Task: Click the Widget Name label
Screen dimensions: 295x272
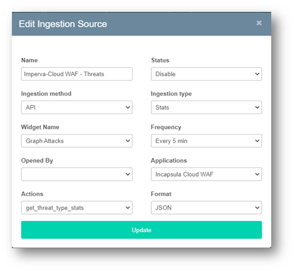Action: [x=40, y=127]
